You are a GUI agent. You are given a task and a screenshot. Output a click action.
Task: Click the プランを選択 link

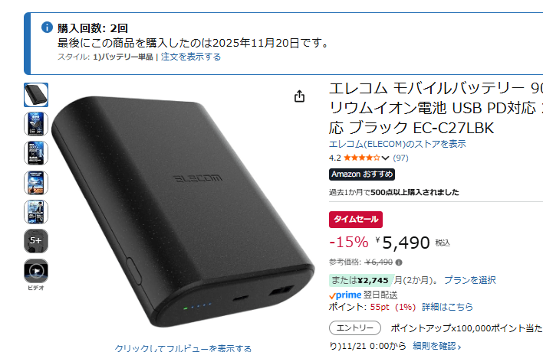click(470, 280)
